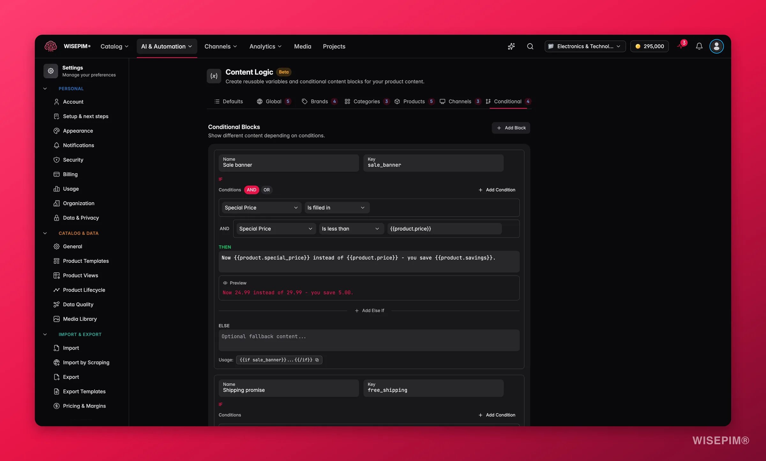Open the 'Is filled in' operator dropdown
Screen dimensions: 766x461
[337, 208]
